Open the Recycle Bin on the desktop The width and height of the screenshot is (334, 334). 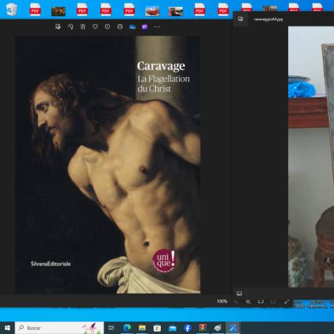tap(12, 9)
